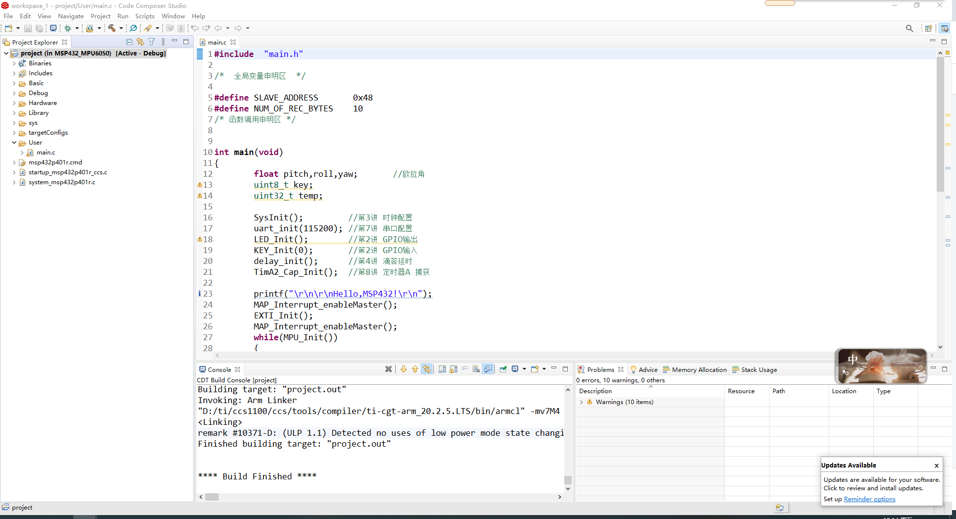Click the Reminder options link
Screen dimensions: 956x519
tap(869, 499)
